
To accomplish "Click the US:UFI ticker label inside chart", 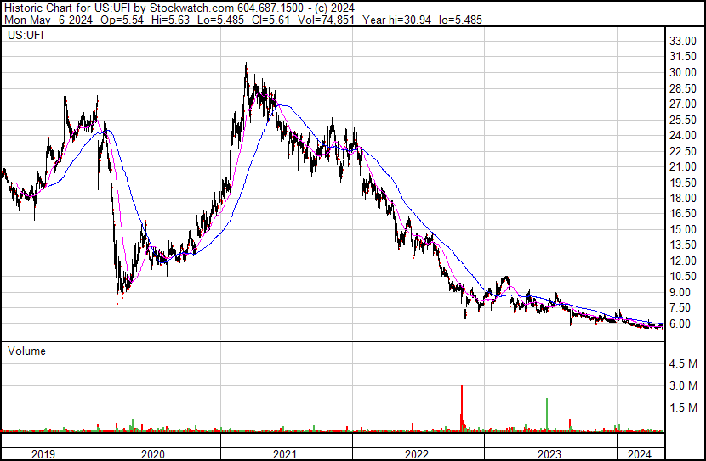I will [26, 36].
